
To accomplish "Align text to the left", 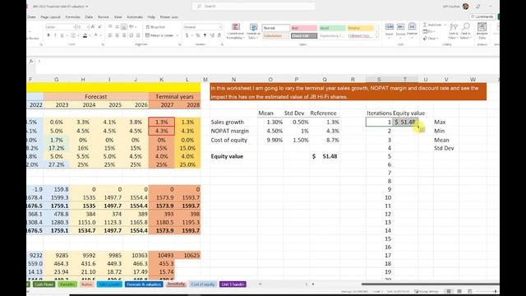I will pos(110,35).
